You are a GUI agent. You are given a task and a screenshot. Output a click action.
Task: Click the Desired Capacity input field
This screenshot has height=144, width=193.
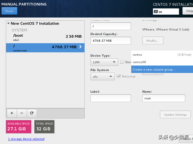(110, 41)
